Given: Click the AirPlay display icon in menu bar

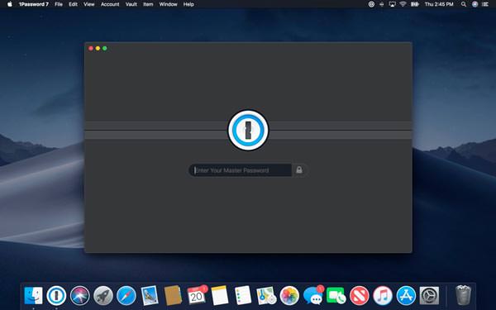Looking at the screenshot, I should coord(392,4).
